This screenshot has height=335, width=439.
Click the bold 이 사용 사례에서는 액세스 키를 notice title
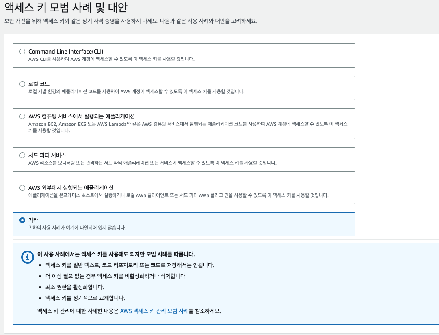tap(116, 254)
